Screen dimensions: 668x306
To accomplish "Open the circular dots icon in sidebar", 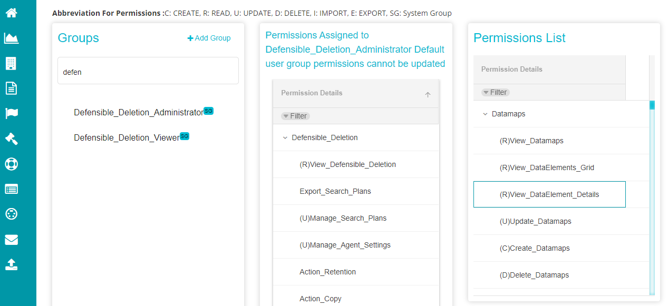I will [11, 214].
